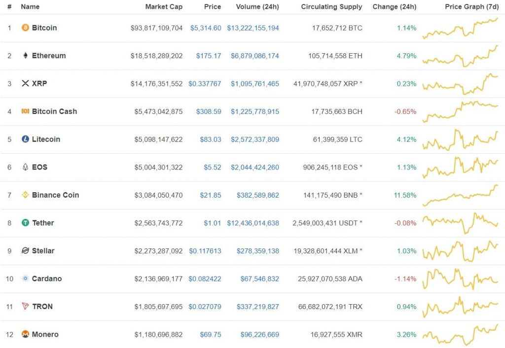This screenshot has width=505, height=348.
Task: Select Stellar market cap $2,273,287,092
Action: coord(158,251)
